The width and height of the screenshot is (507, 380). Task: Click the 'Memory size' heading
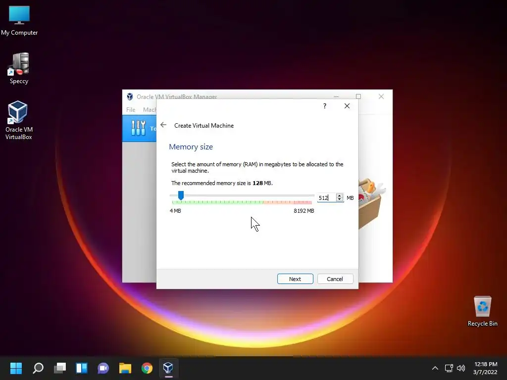[191, 147]
